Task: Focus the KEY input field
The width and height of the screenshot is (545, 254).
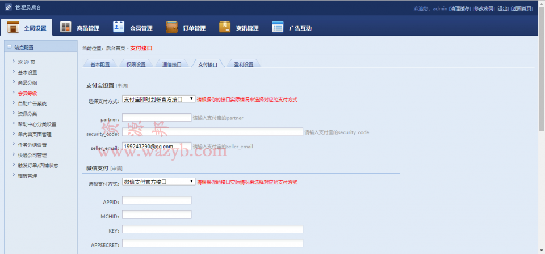Action: click(213, 229)
